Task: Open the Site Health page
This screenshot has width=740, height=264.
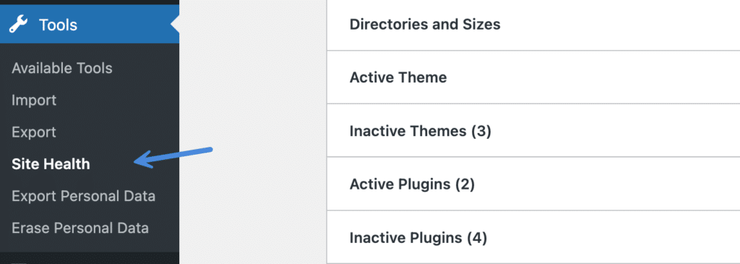Action: pyautogui.click(x=51, y=164)
